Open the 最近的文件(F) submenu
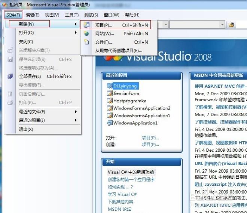Screen dimensions: 247x213 click(42, 112)
